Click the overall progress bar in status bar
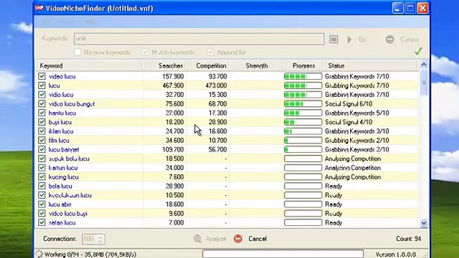Viewport: 459px width, 258px height. 283,254
